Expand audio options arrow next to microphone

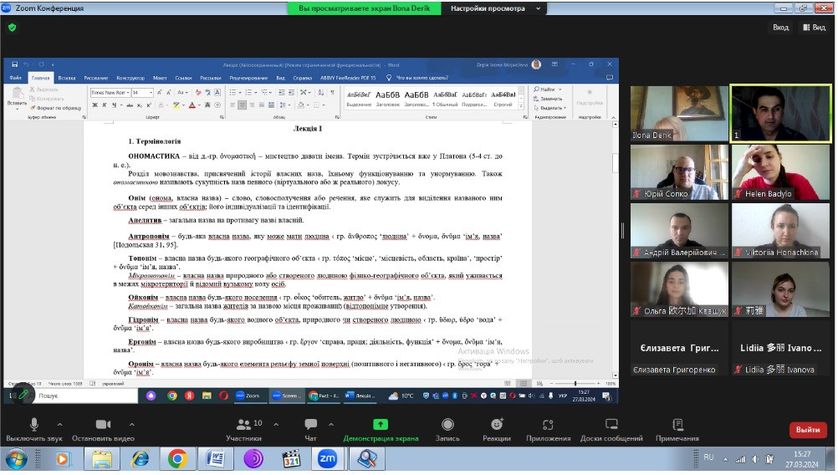[60, 424]
